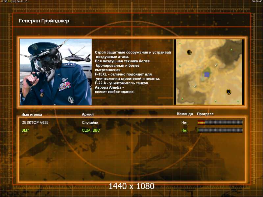
Task: Click the desert map preview
Action: [x=209, y=72]
